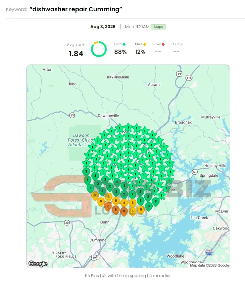Click the yellow Med legend dot
The width and height of the screenshot is (245, 283).
tap(145, 44)
